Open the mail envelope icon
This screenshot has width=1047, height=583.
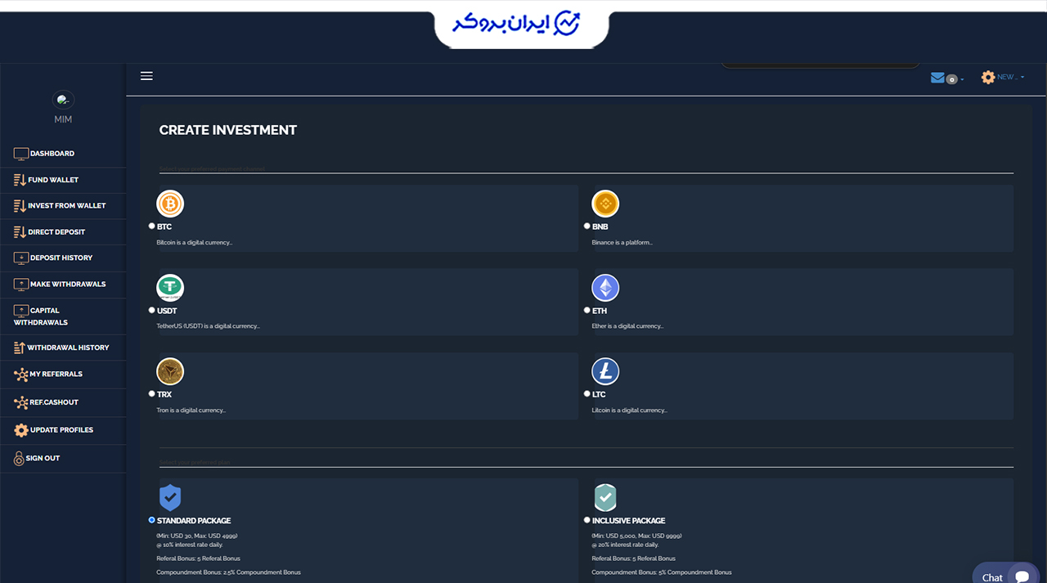pyautogui.click(x=937, y=78)
